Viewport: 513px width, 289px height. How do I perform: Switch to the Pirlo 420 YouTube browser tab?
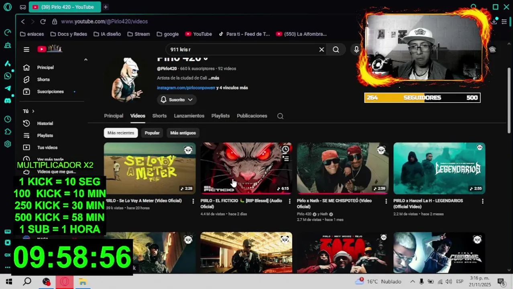coord(64,7)
